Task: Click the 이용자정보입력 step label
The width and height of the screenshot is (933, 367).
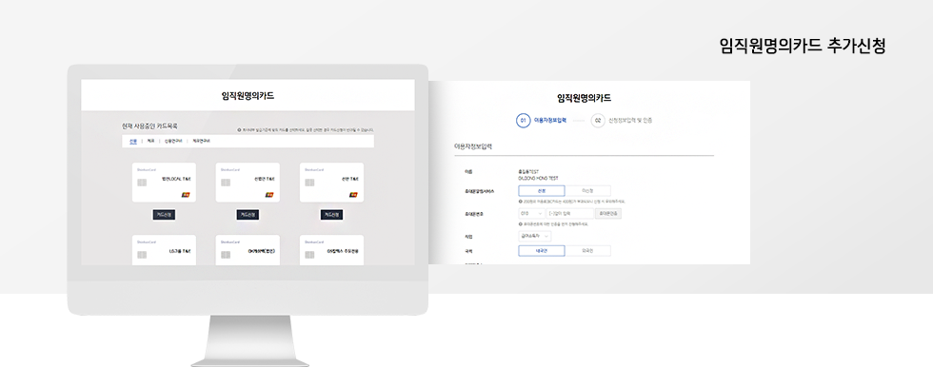Action: tap(550, 121)
